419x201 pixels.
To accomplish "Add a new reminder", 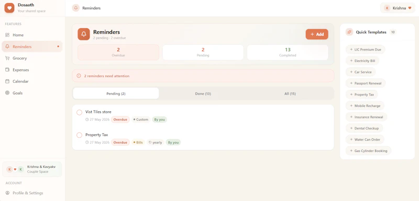I will click(x=317, y=34).
